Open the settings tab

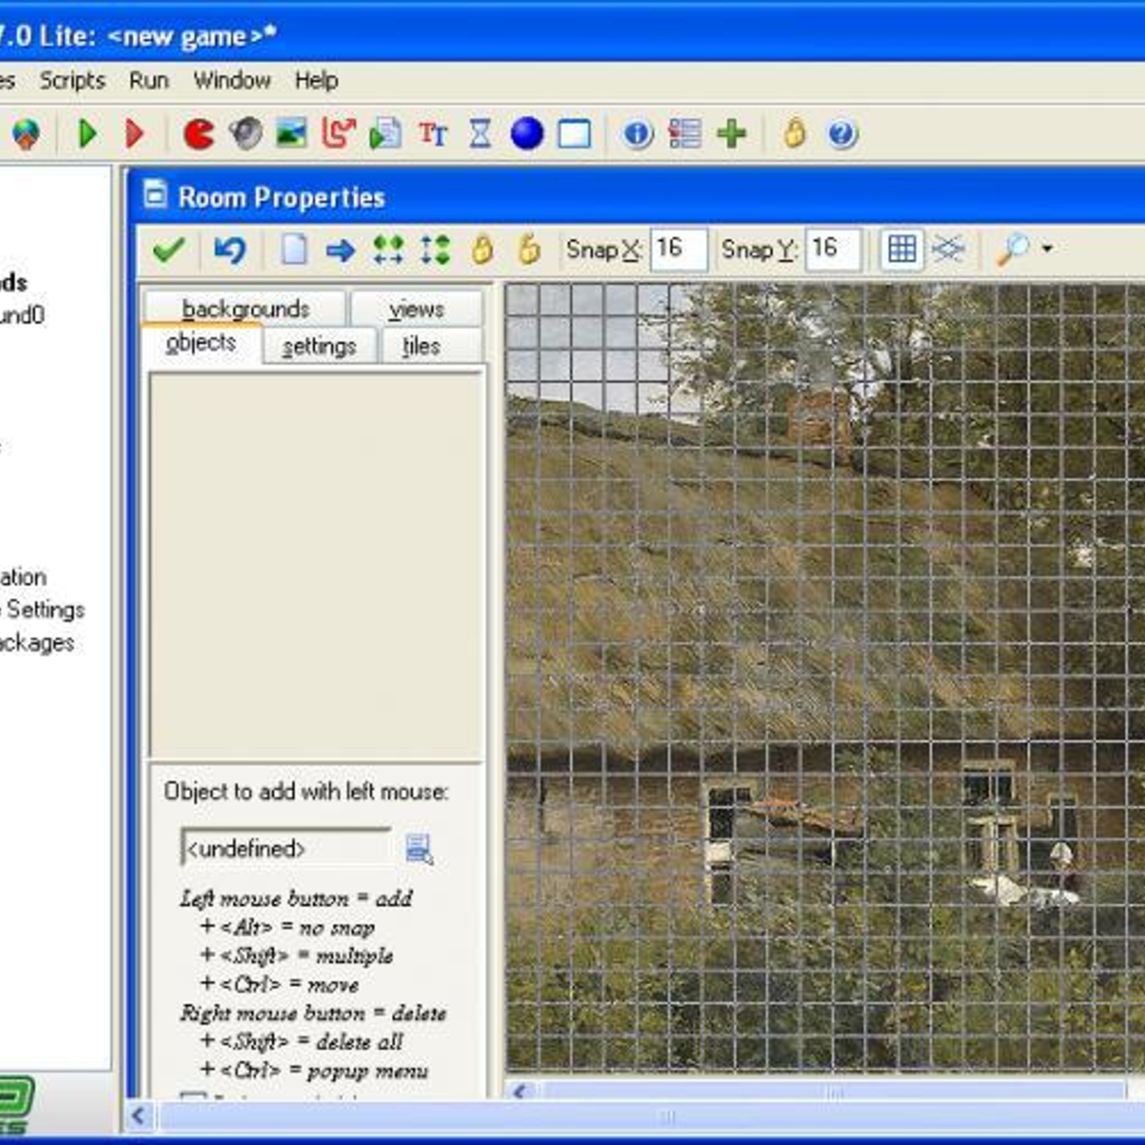(319, 346)
